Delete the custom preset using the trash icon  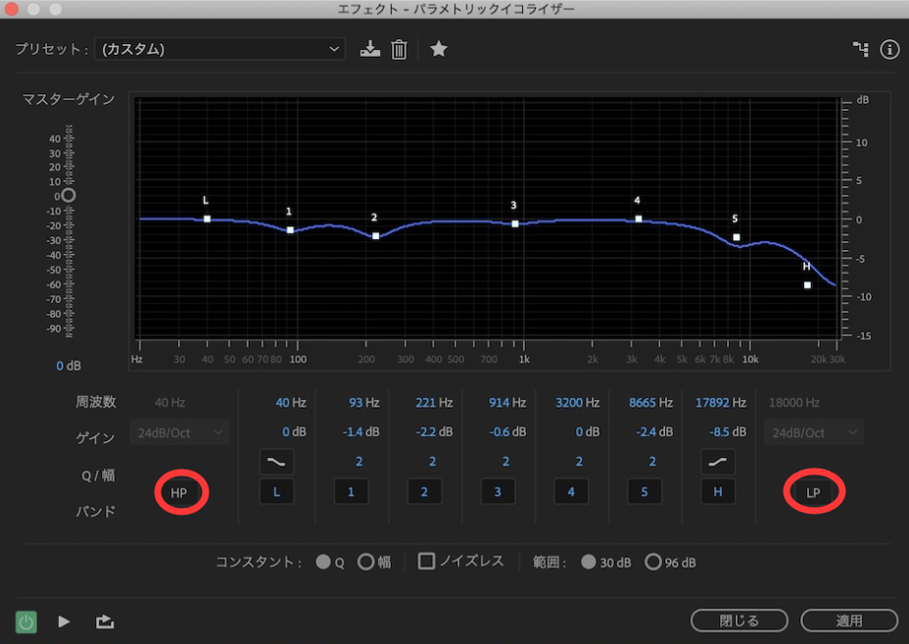399,49
